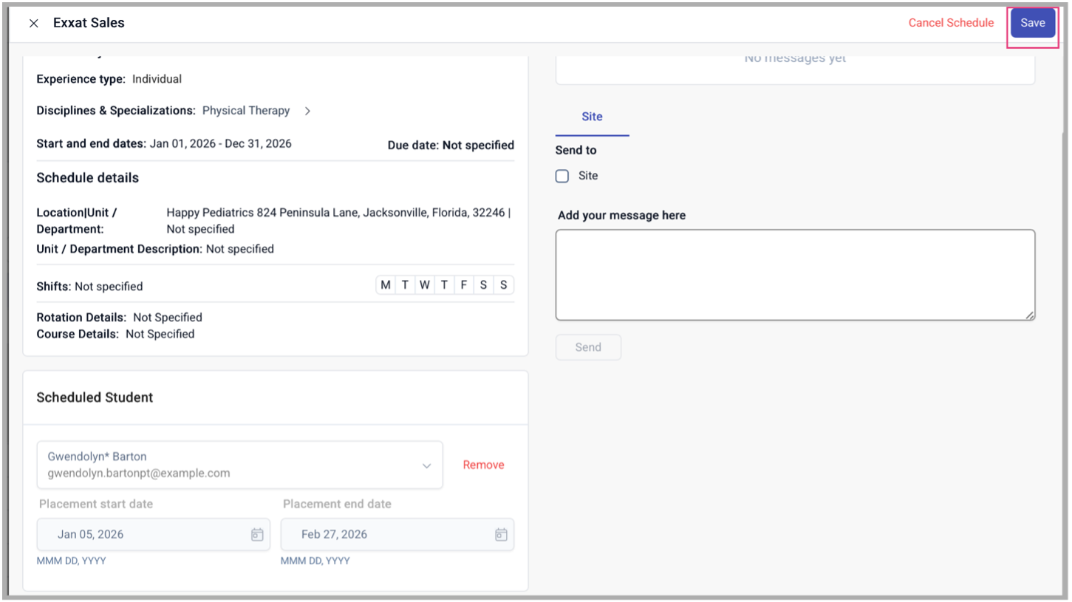Screen dimensions: 1072x602
Task: Click into the message text area
Action: point(794,275)
